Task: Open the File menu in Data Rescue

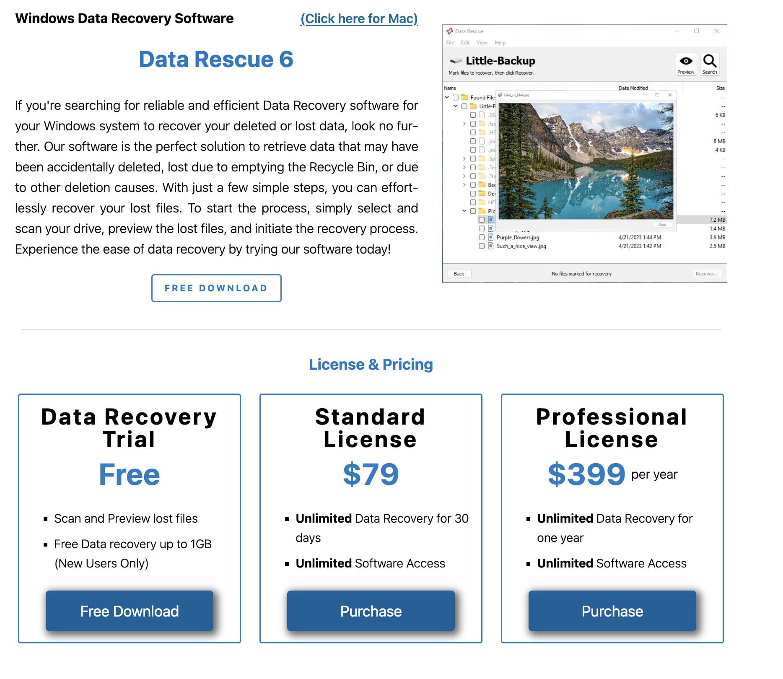Action: [x=450, y=42]
